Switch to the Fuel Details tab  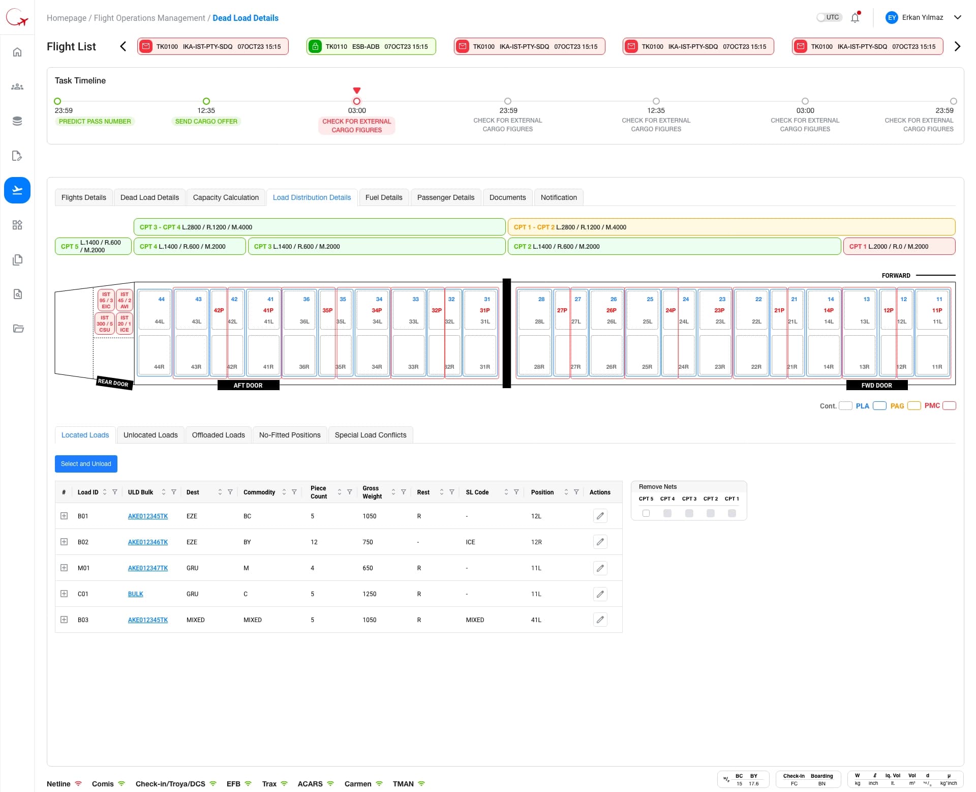384,197
